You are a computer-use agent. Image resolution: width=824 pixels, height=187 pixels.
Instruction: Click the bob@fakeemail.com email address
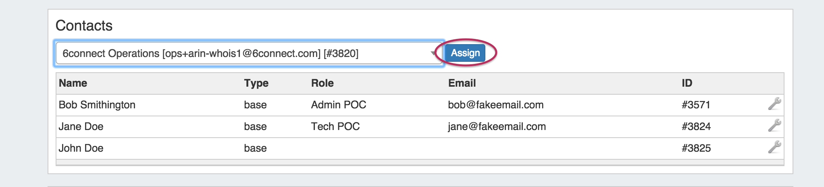coord(496,105)
